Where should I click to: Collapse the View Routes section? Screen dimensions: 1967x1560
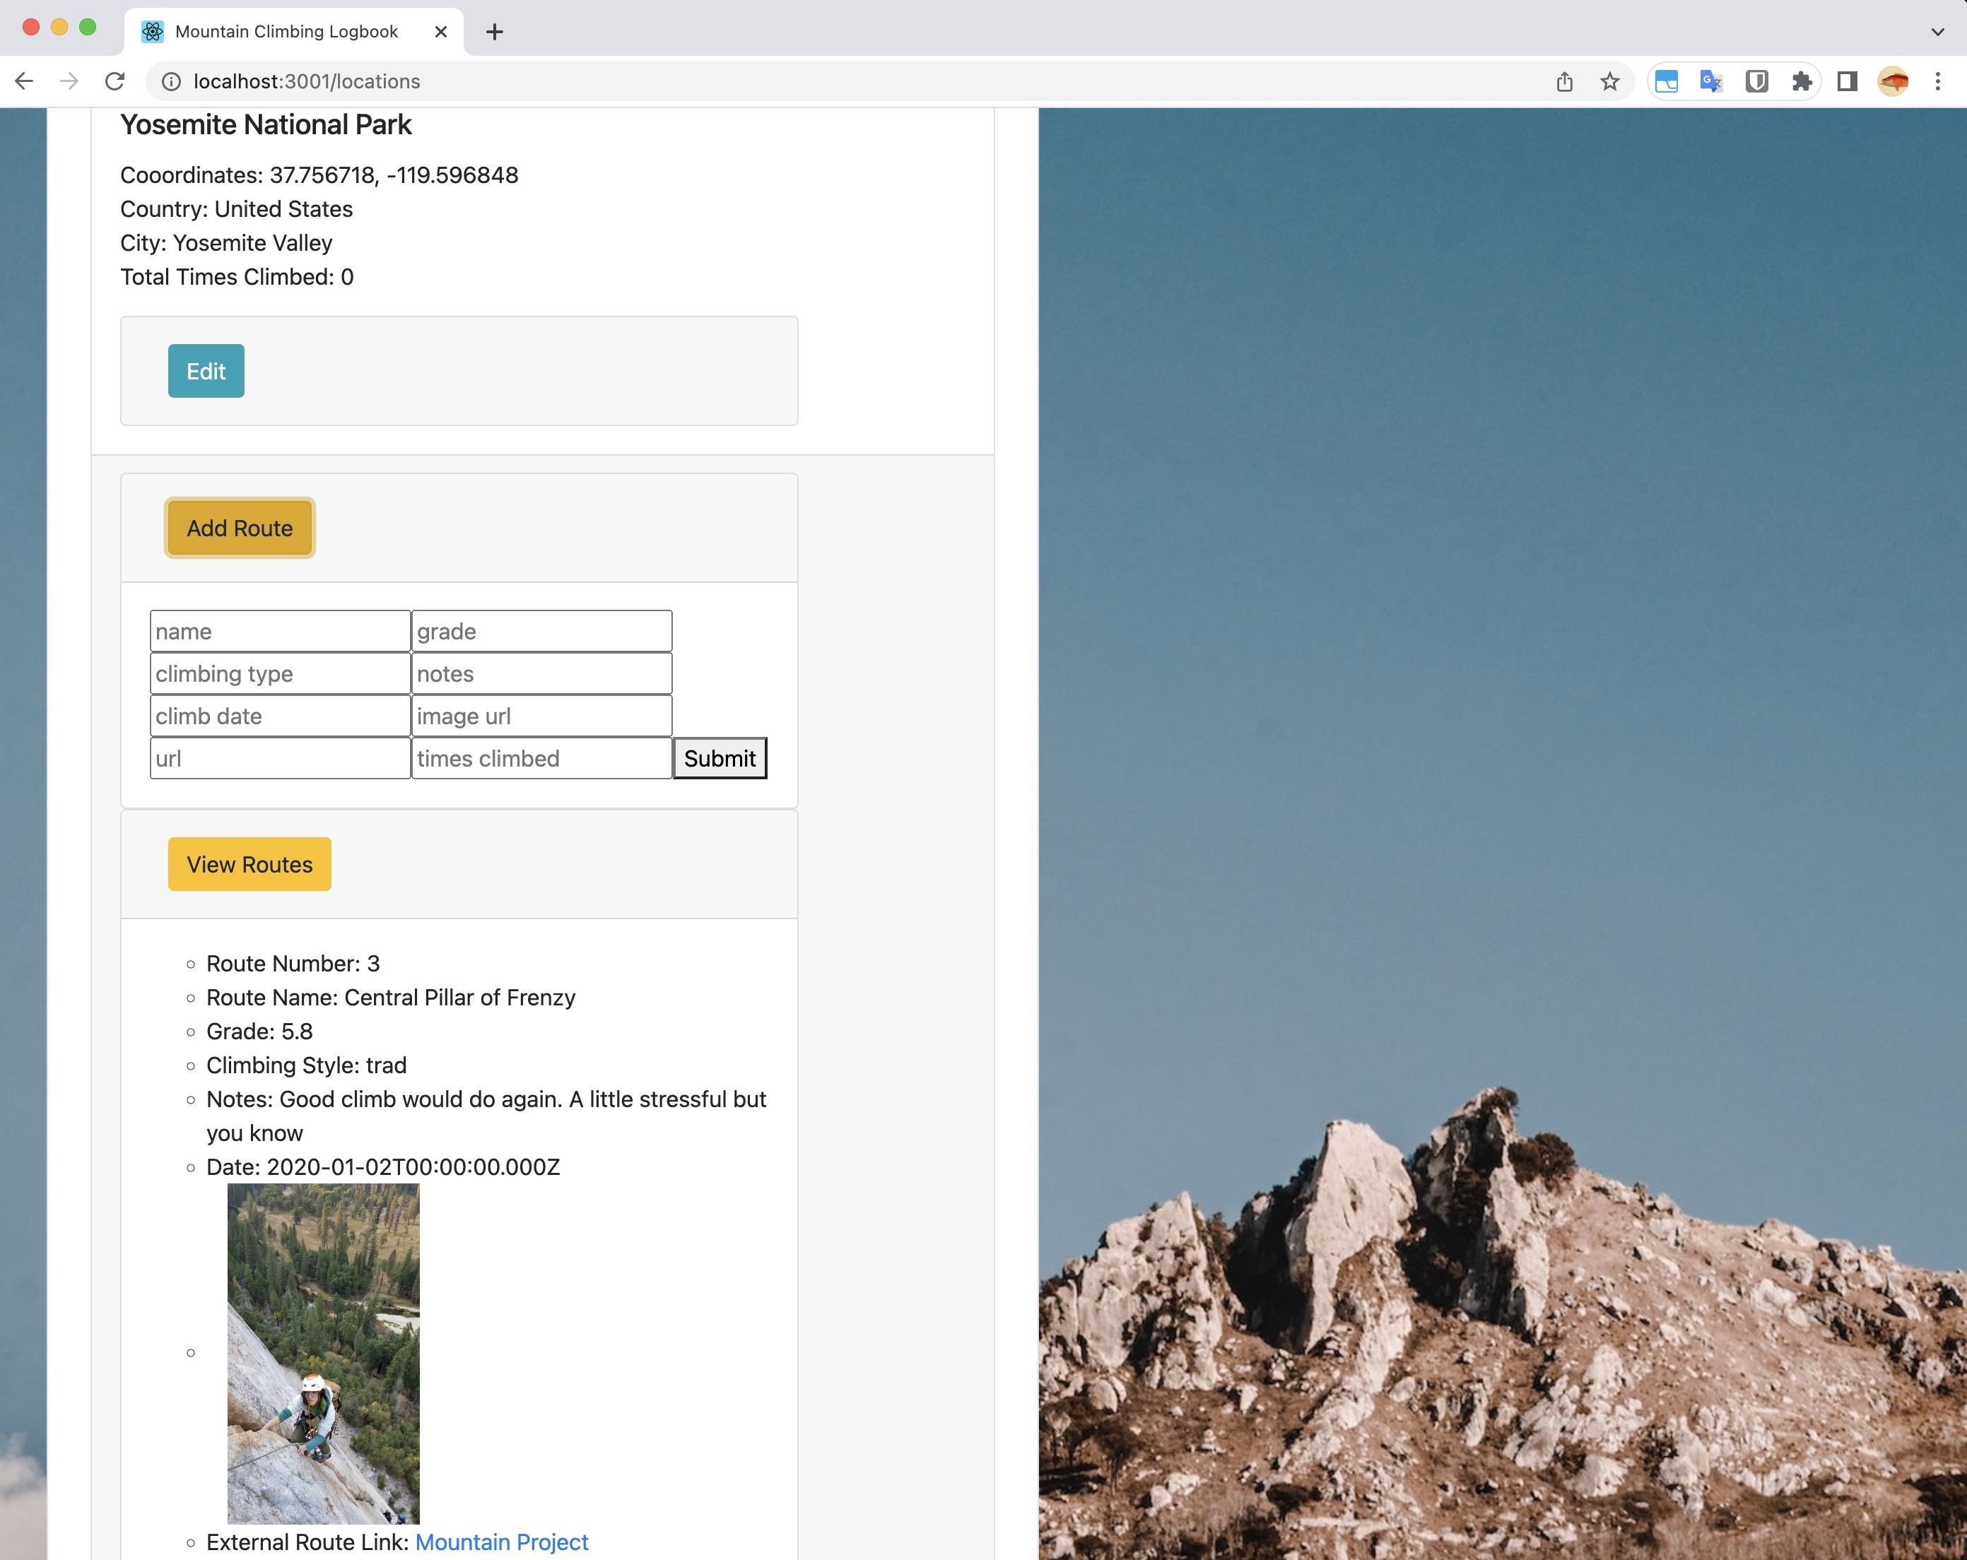(x=249, y=863)
